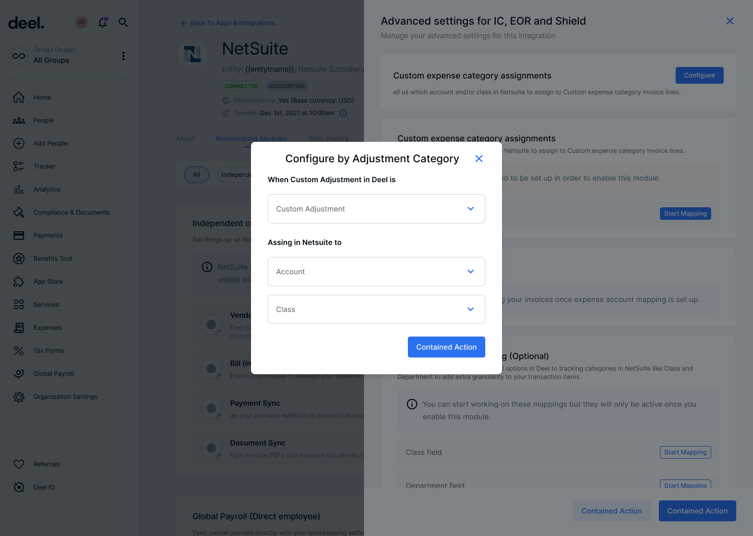
Task: Click the Analytics bar chart icon
Action: point(19,189)
